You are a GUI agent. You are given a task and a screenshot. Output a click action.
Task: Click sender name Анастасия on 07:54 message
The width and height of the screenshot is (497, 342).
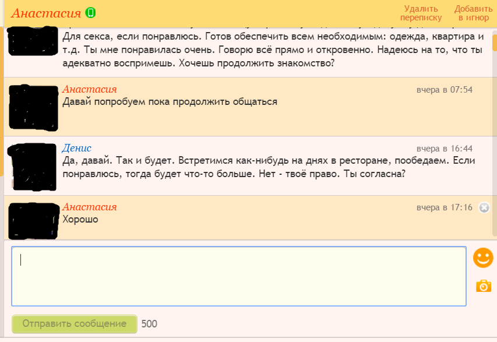(89, 89)
